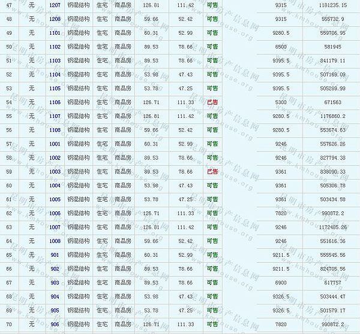Image resolution: width=360 pixels, height=334 pixels.
Task: View room 1107 details
Action: (55, 116)
